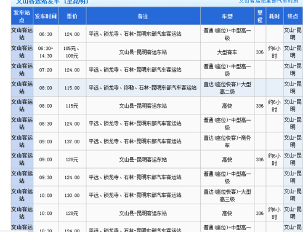Viewport: 308px width, 232px height.
Task: Click the 车型 column header
Action: (227, 16)
